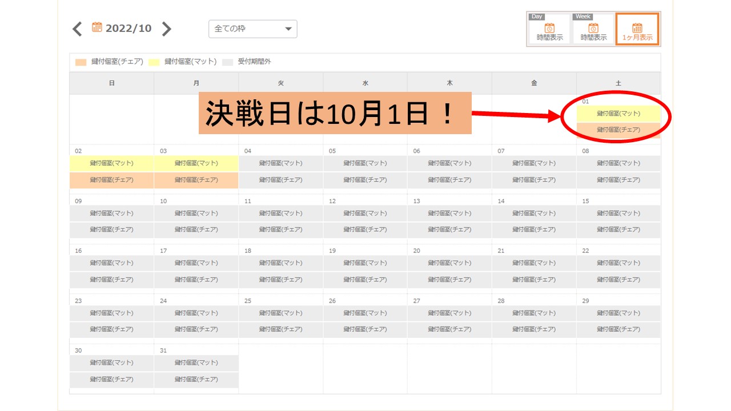
Task: Select 鍵付個室(マット) on October 01
Action: point(618,114)
